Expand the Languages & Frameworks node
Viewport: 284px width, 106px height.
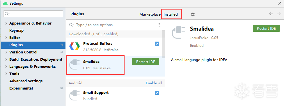[x=6, y=66]
